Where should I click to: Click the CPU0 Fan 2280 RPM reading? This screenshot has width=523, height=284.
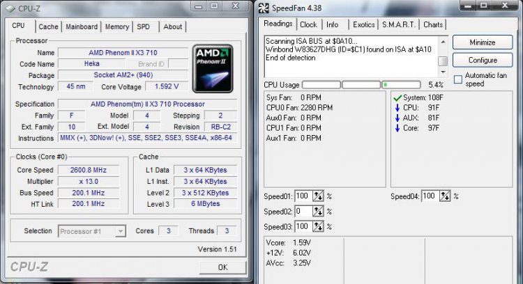pos(299,108)
